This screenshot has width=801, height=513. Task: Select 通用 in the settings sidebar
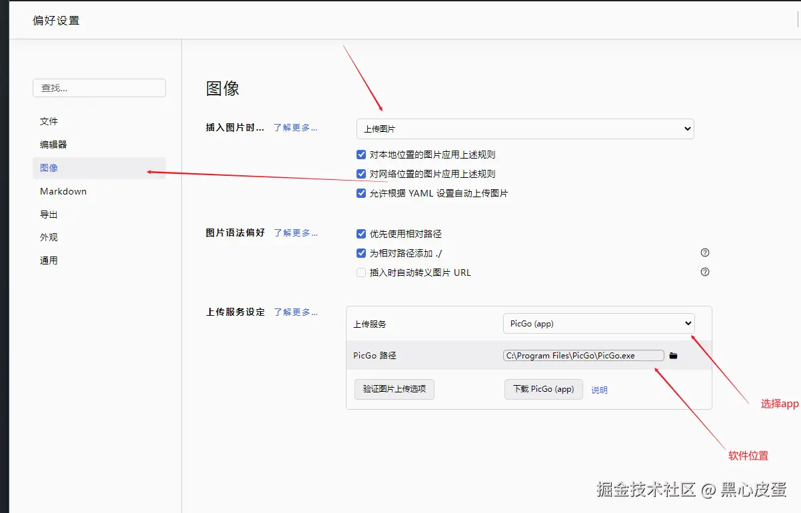point(99,260)
